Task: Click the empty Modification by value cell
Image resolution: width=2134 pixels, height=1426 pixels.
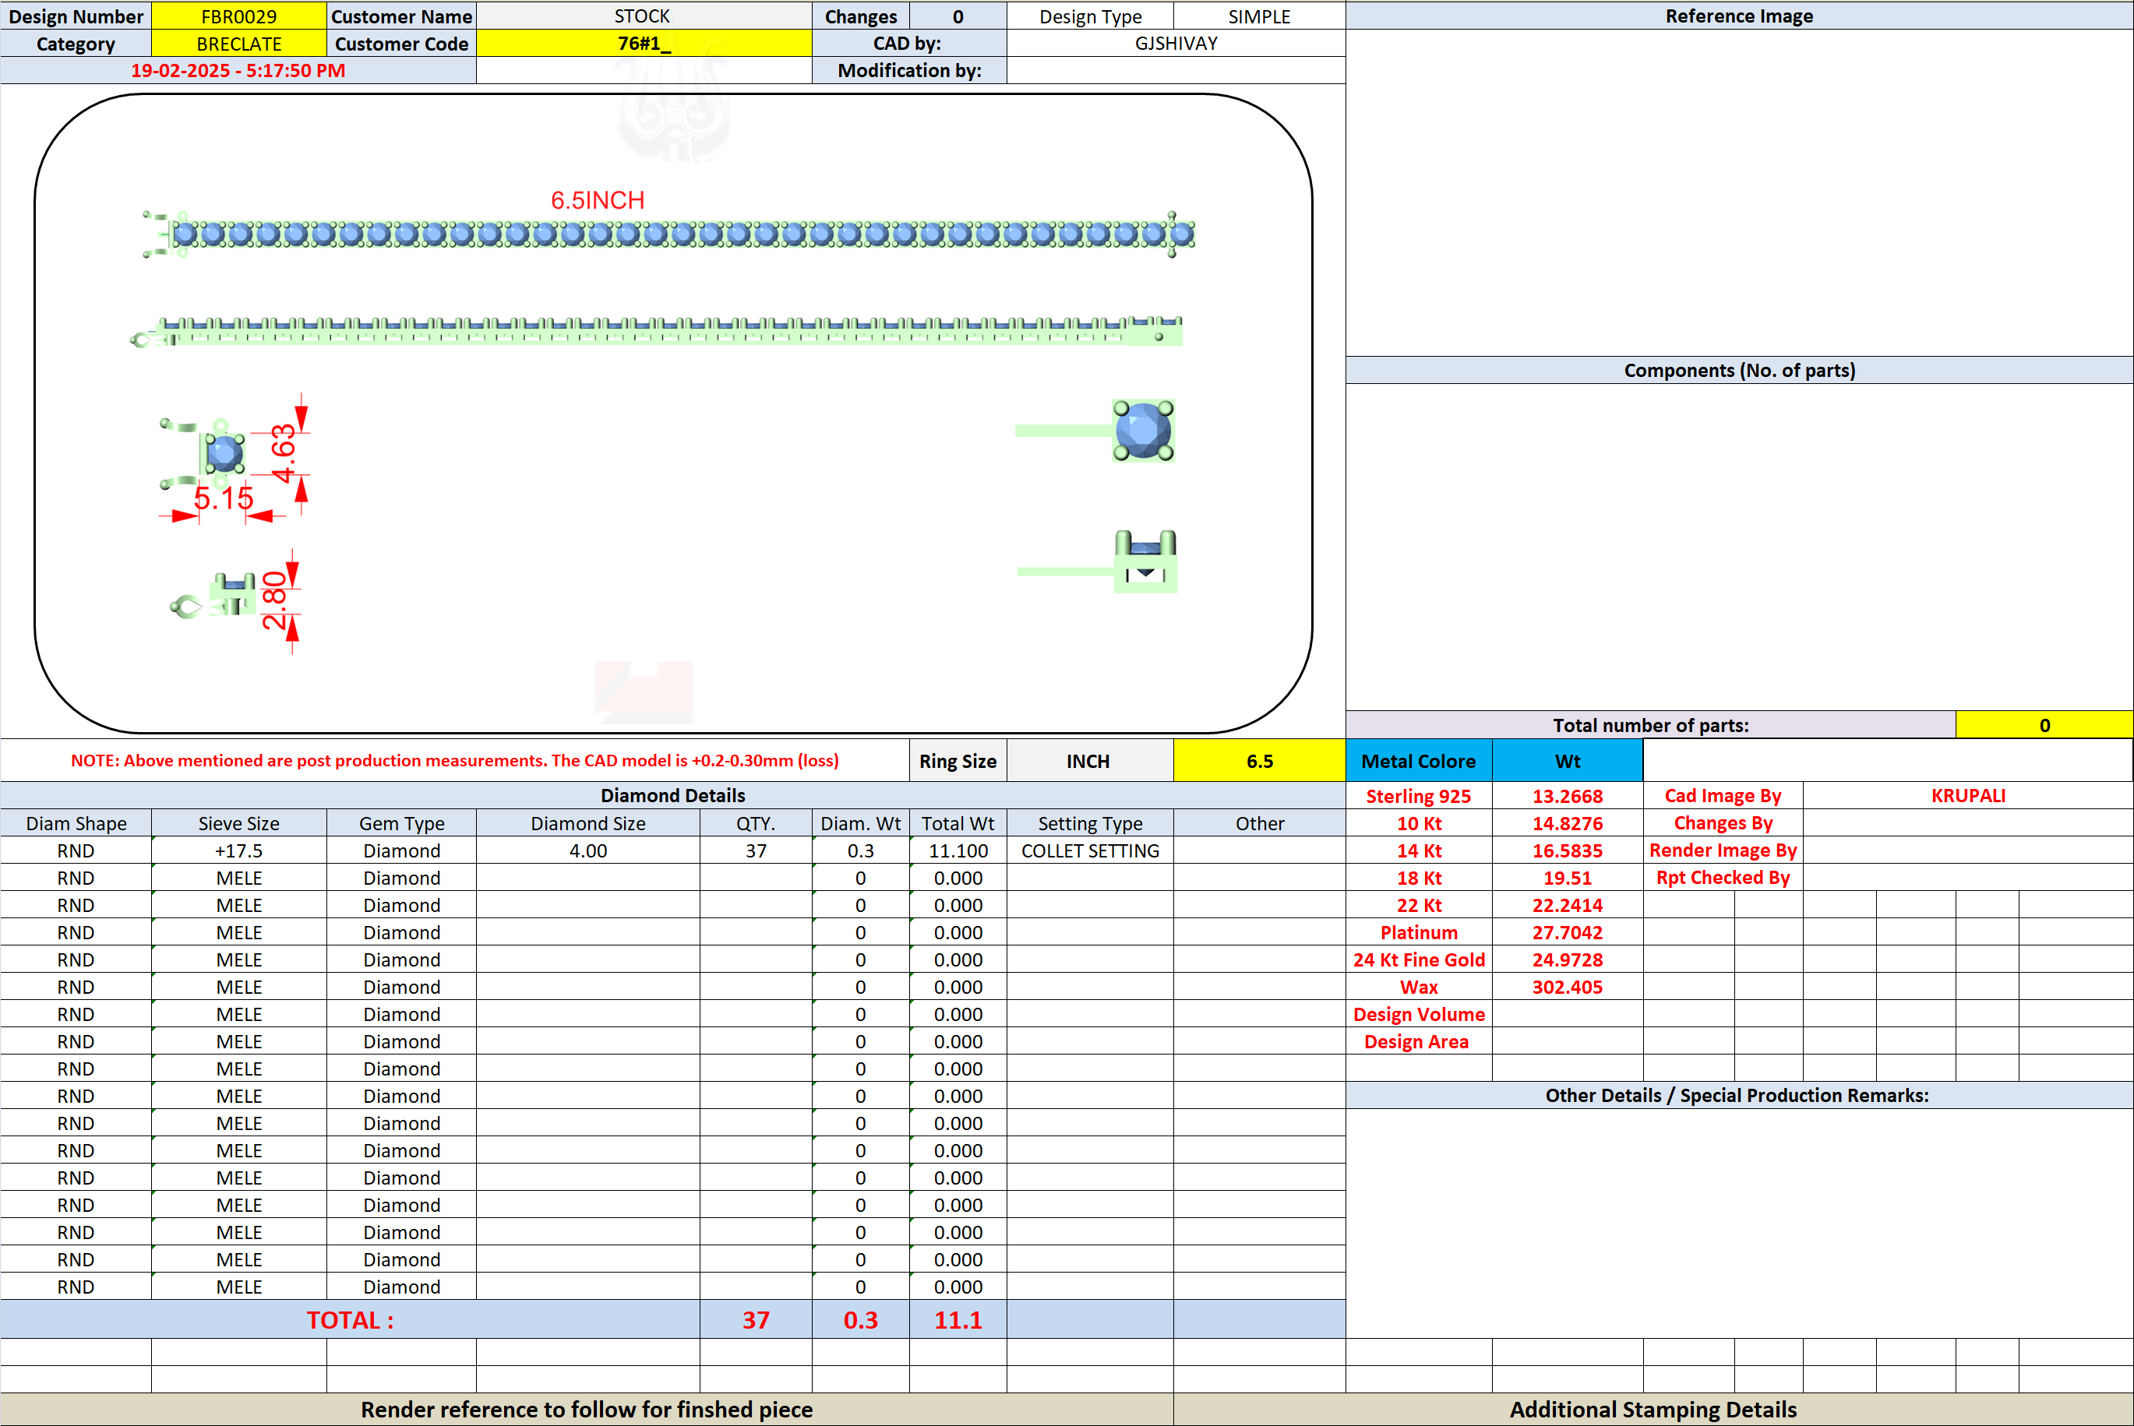Action: (1175, 71)
